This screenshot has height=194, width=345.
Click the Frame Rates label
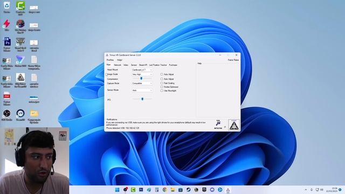click(233, 60)
